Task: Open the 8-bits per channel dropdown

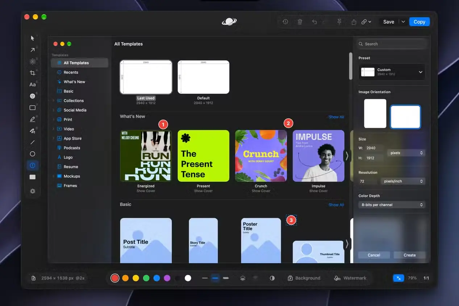Action: pos(392,205)
